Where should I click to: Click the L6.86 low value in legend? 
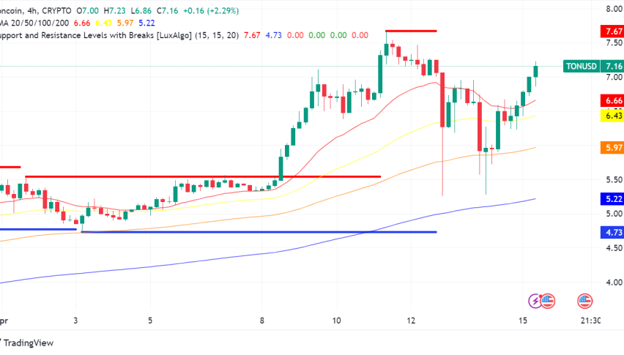point(141,11)
